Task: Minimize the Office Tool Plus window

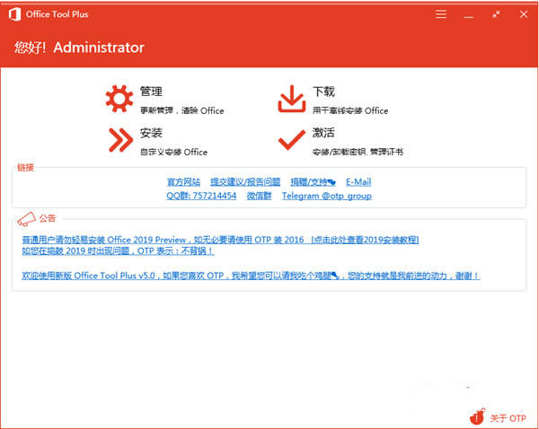Action: pos(468,17)
